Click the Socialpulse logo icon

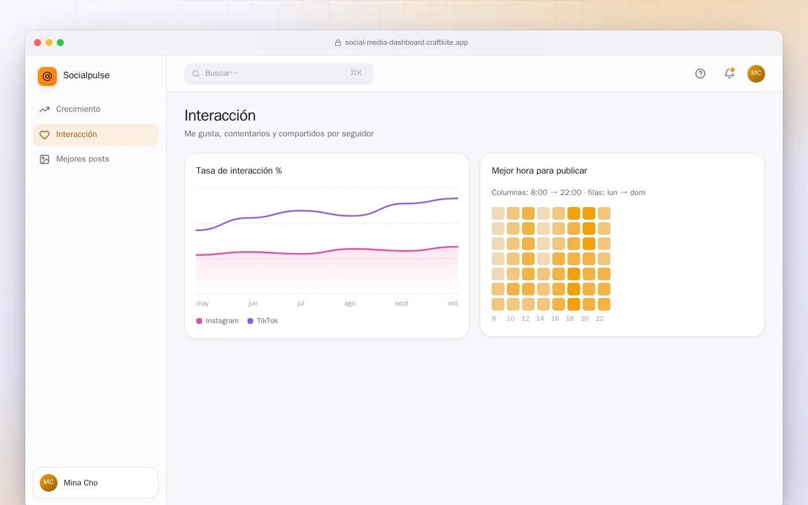tap(47, 76)
